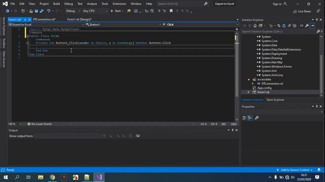
Task: Click View Code icon in Solution Explorer
Action: pos(302,26)
